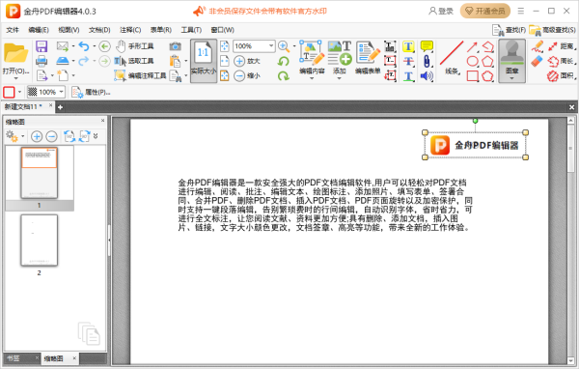This screenshot has height=369, width=579.
Task: Click the snapshot camera icon
Action: click(x=175, y=46)
